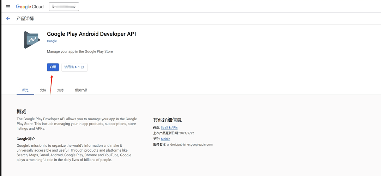381x176 pixels.
Task: Open the 文档 tab
Action: pyautogui.click(x=43, y=90)
